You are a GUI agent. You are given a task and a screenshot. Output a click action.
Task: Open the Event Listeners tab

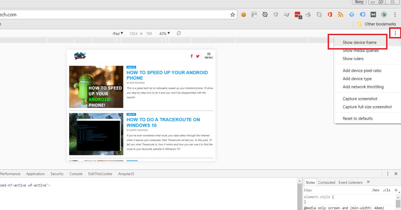[x=350, y=182]
